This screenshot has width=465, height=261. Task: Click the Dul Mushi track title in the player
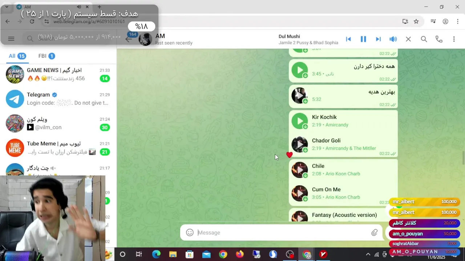coord(289,36)
